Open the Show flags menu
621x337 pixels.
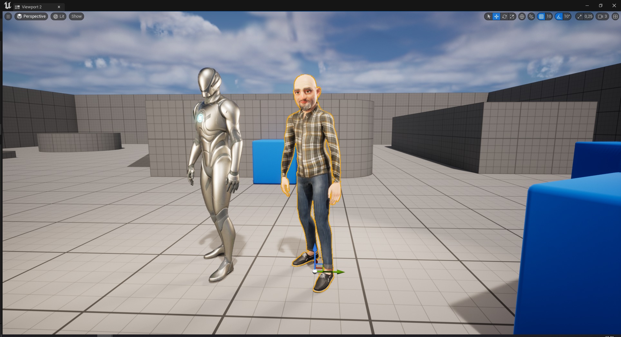77,16
